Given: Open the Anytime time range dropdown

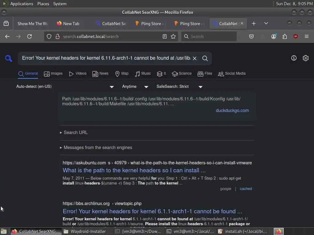Looking at the screenshot, I should click(x=135, y=87).
